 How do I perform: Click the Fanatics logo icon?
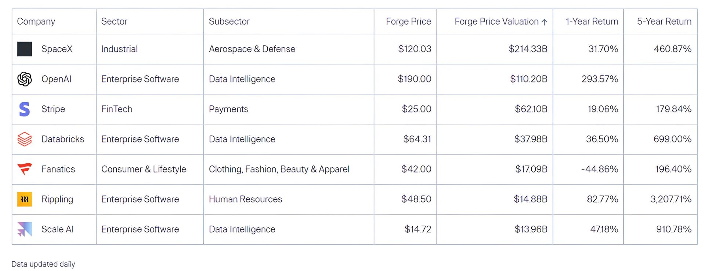click(x=25, y=169)
